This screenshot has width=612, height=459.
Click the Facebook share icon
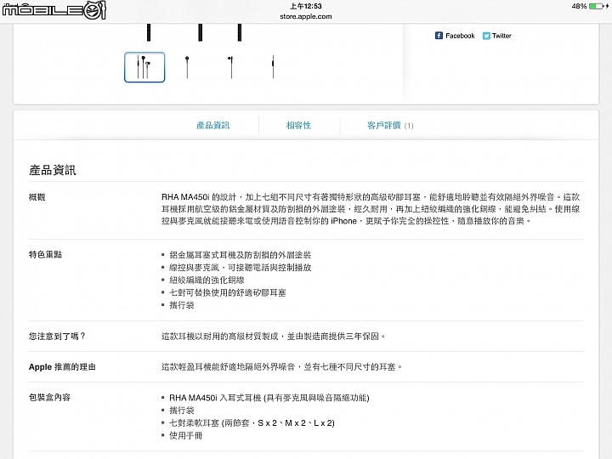(439, 36)
